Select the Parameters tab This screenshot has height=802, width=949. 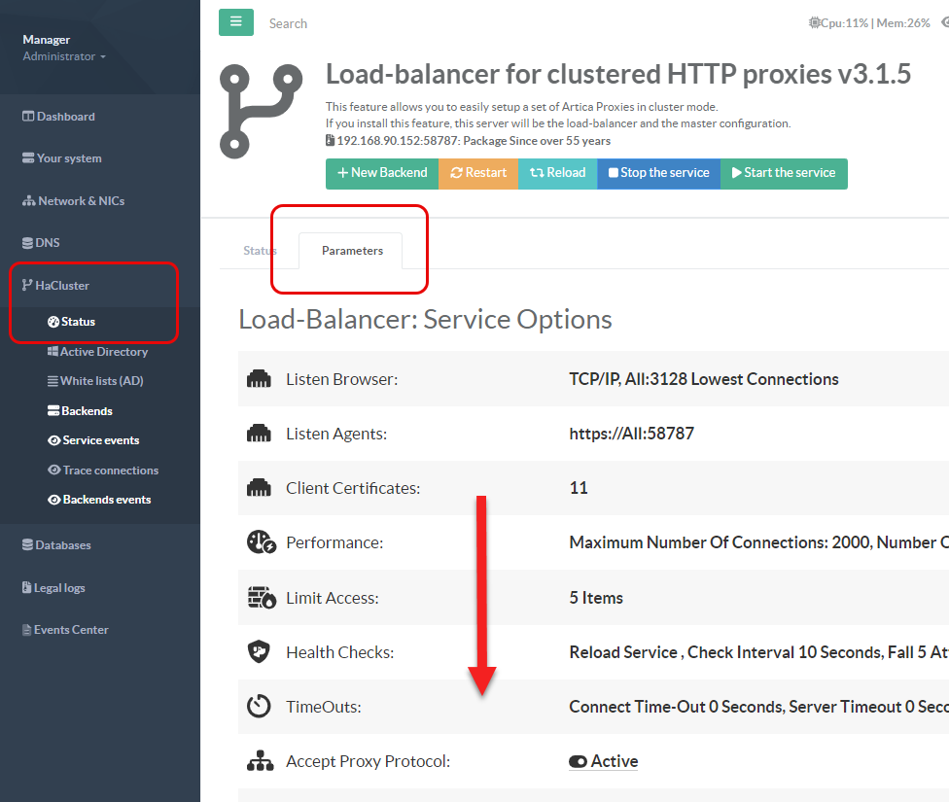pos(352,251)
